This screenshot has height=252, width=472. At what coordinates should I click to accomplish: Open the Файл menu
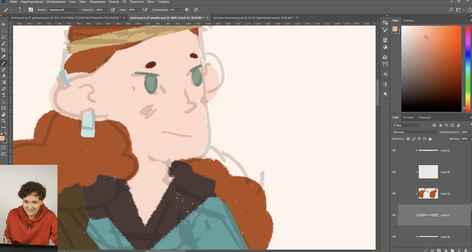(14, 2)
